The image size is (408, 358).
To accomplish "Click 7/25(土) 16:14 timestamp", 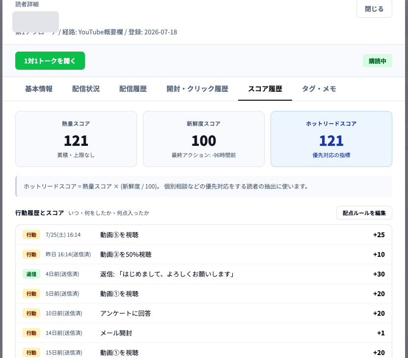I will [63, 235].
